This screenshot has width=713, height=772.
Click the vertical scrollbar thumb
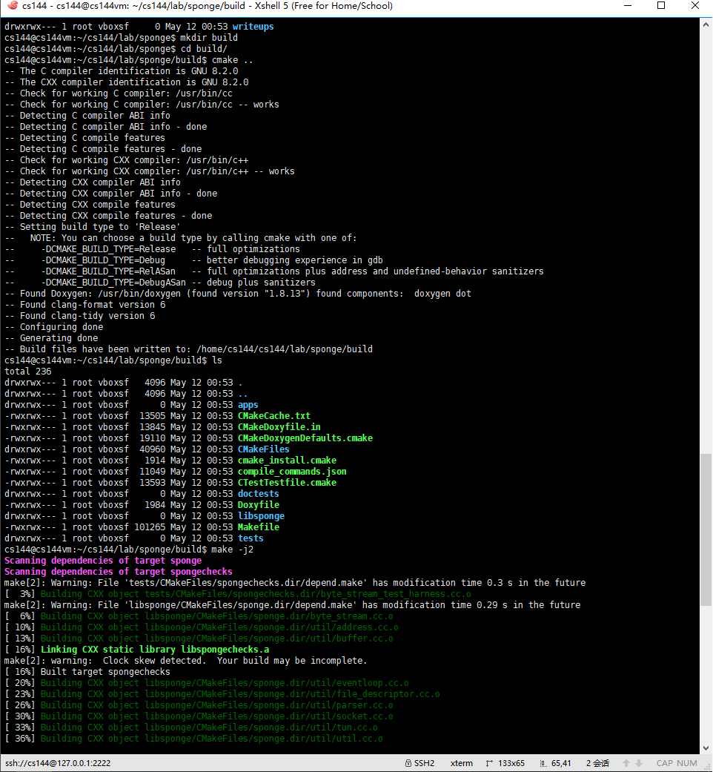pyautogui.click(x=706, y=529)
